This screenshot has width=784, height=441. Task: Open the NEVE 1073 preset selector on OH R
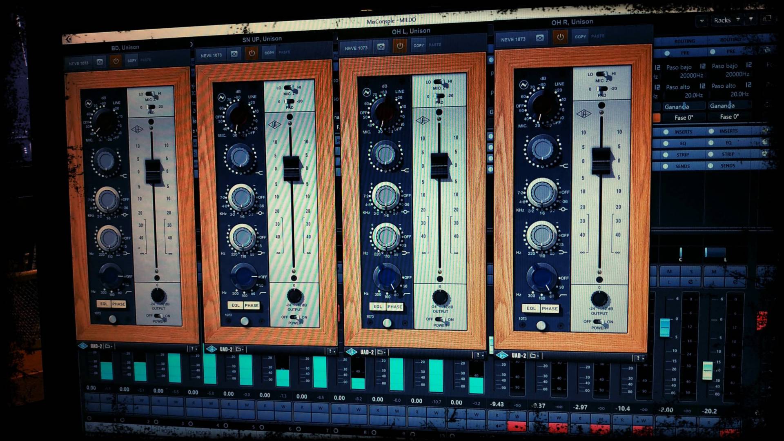pyautogui.click(x=513, y=39)
